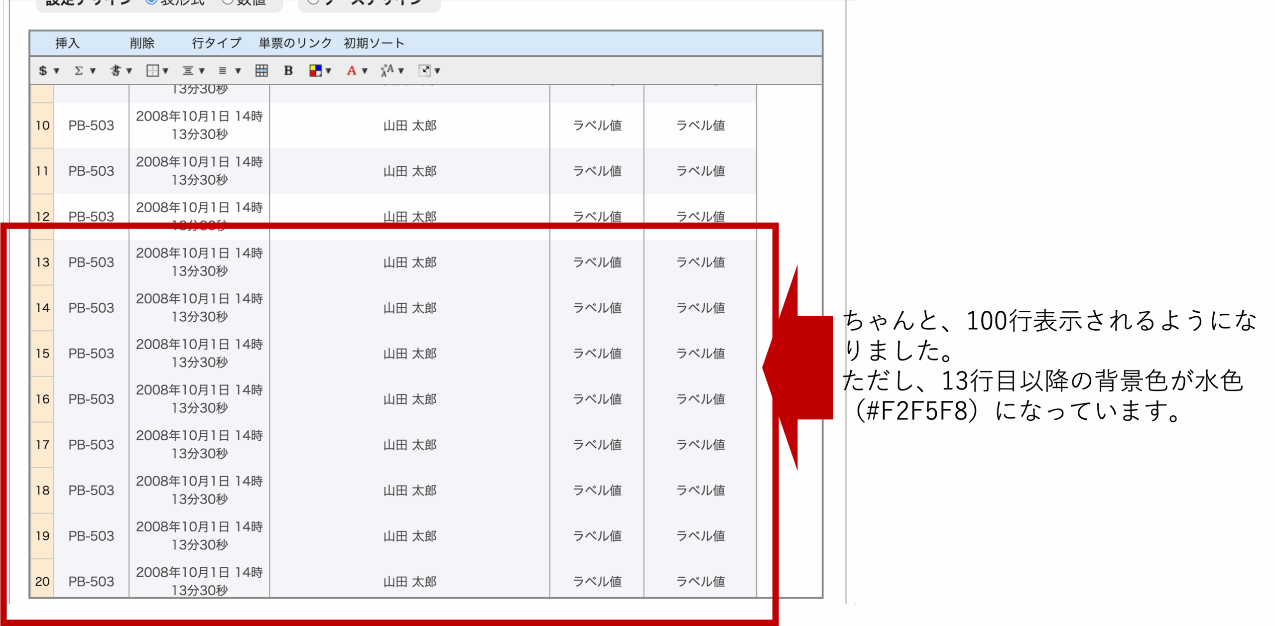1275x626 pixels.
Task: Select row header number 15
Action: click(42, 354)
